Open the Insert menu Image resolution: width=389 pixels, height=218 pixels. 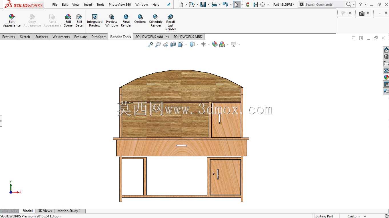88,5
